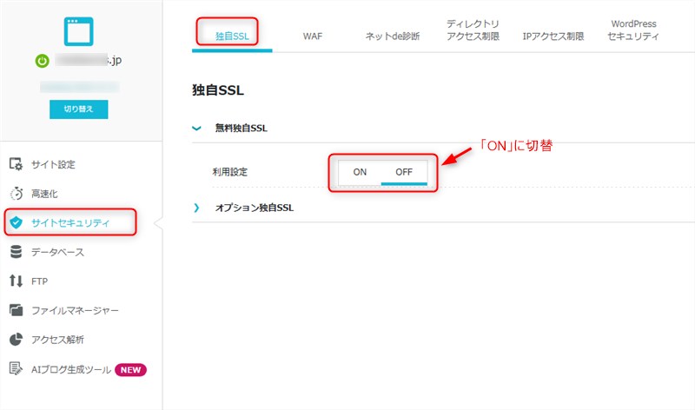Collapse the 無料独自SSL section chevron

click(x=196, y=129)
